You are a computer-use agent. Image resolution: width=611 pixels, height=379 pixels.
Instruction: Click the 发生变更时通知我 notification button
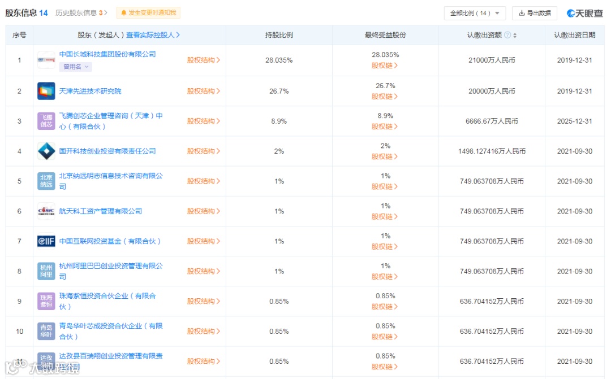(x=148, y=13)
